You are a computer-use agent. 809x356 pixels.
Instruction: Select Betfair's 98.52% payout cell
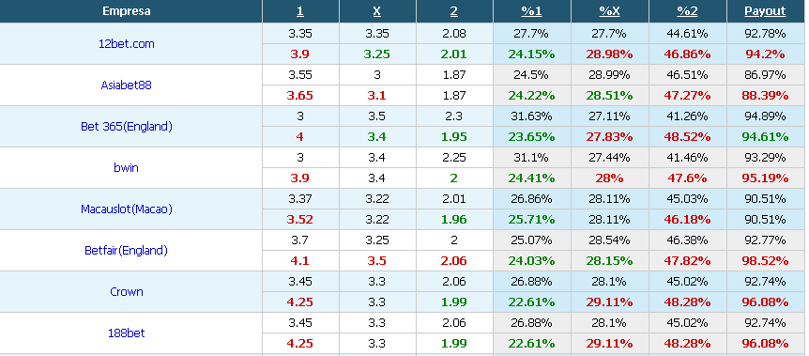pos(765,261)
